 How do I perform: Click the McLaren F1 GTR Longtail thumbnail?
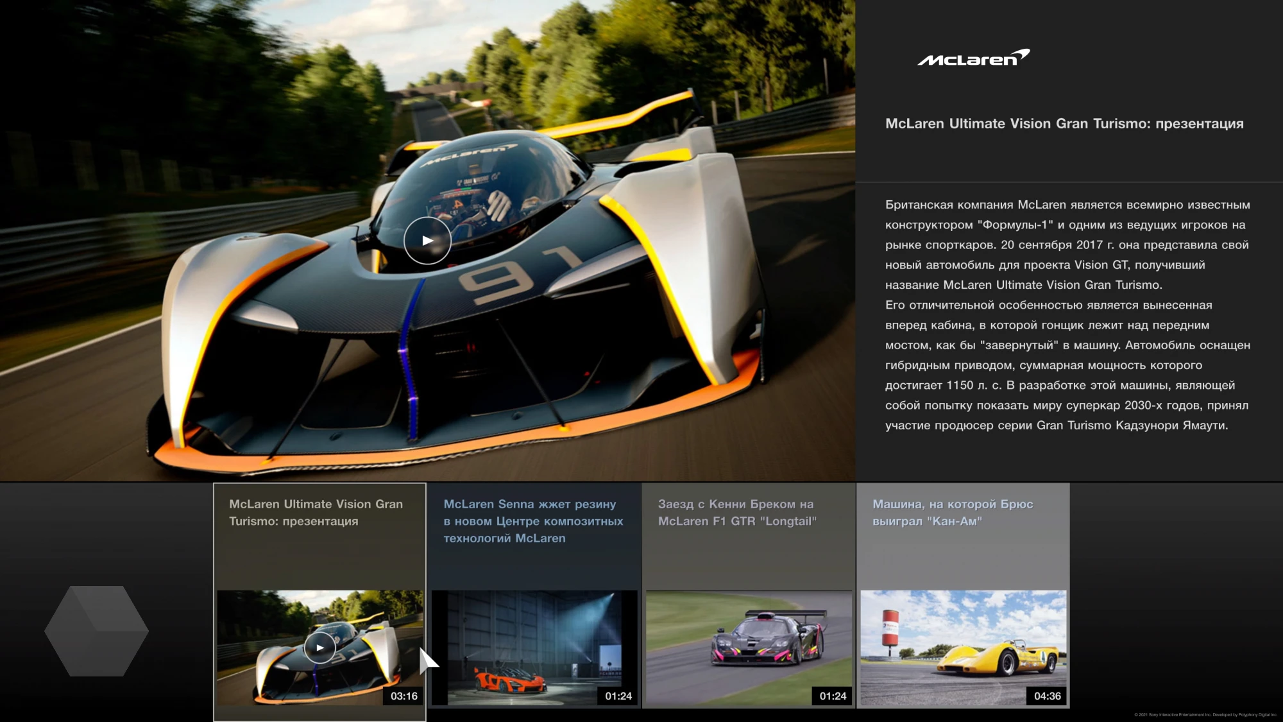coord(749,648)
